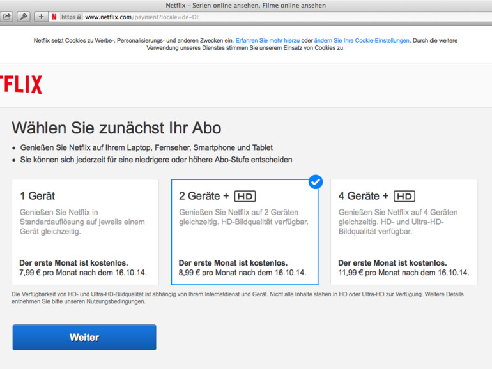The height and width of the screenshot is (369, 492).
Task: Open the 'Erfahren Sie mehr hierzu' link
Action: (268, 40)
